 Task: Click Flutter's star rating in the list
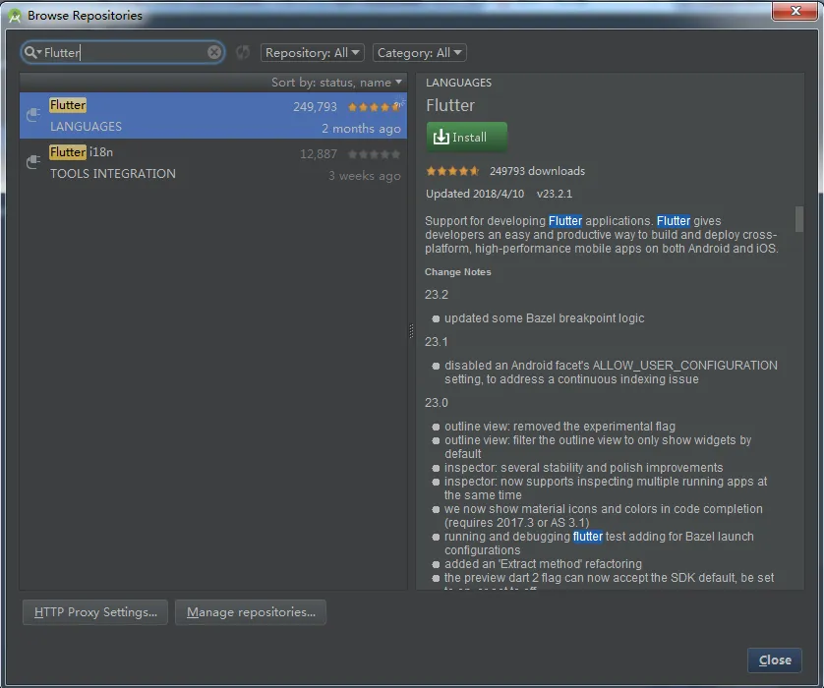coord(374,107)
